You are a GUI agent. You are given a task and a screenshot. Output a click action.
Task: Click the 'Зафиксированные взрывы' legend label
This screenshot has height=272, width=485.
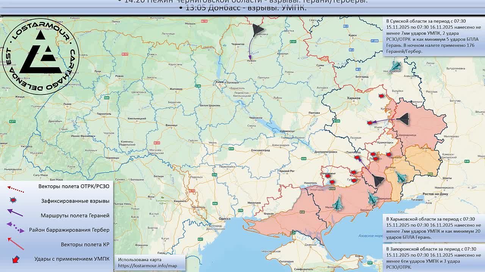[x=75, y=201]
